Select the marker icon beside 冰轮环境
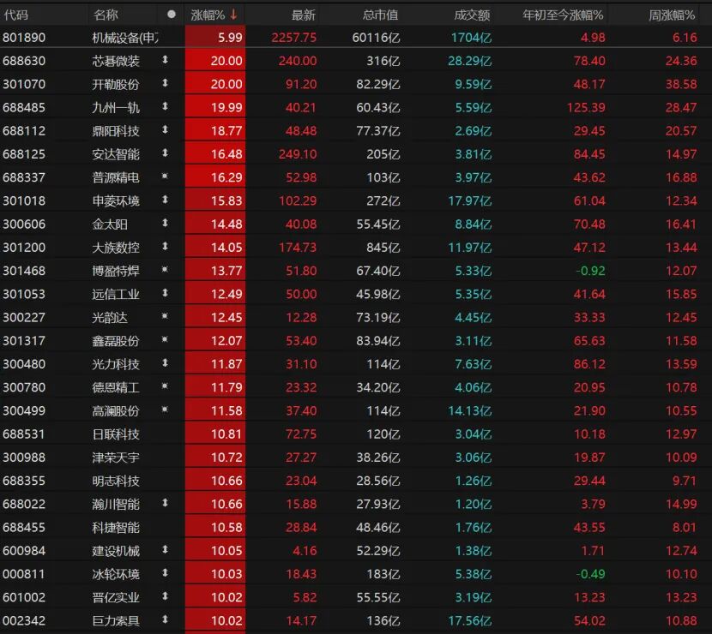 [x=166, y=573]
